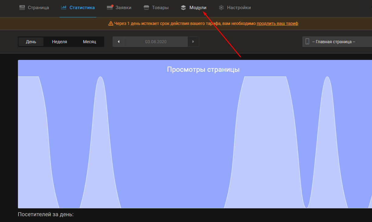The width and height of the screenshot is (372, 222).
Task: Go to the previous date with left arrow
Action: point(118,42)
